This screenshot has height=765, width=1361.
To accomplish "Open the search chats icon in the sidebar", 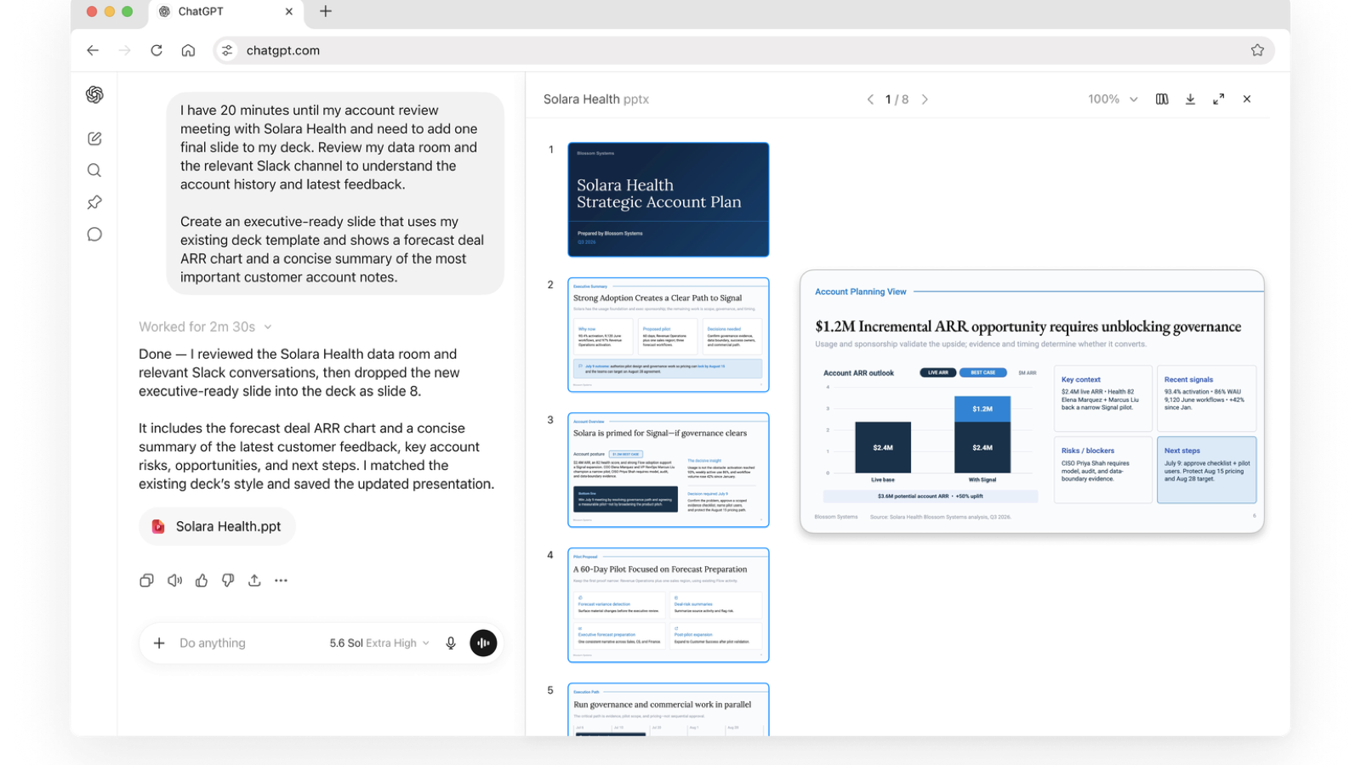I will 94,170.
